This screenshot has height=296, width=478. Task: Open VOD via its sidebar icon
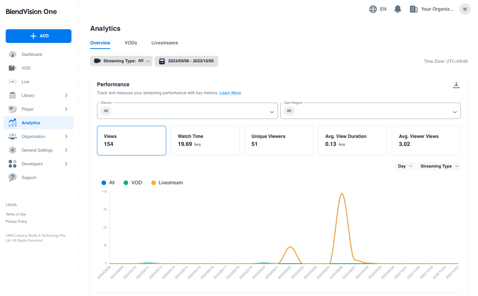(13, 68)
